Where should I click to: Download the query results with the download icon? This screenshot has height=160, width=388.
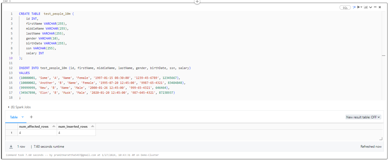(x=11, y=146)
